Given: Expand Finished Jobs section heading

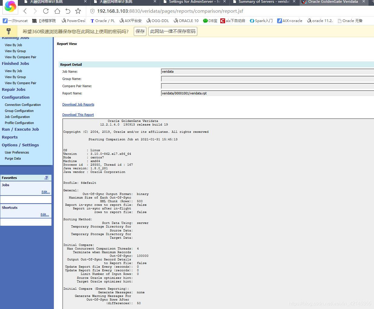Looking at the screenshot, I should pos(15,63).
